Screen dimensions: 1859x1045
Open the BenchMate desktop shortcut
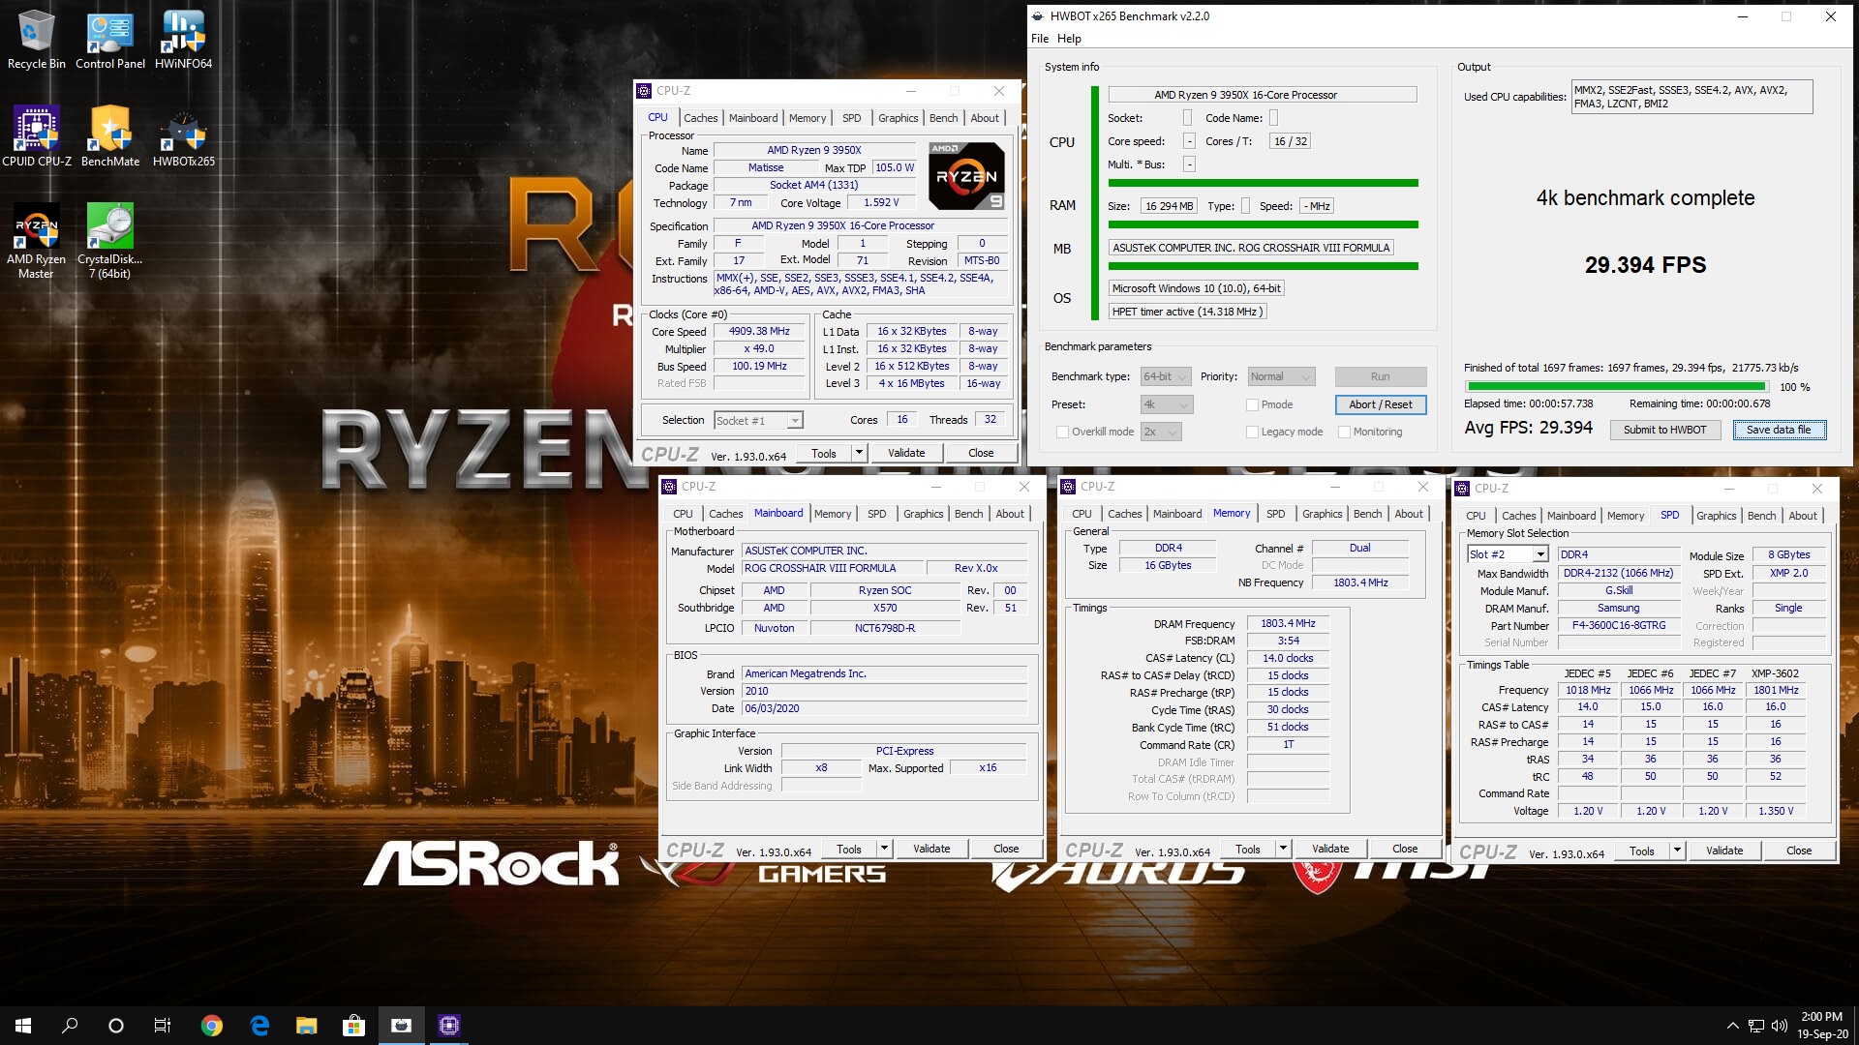click(x=110, y=137)
